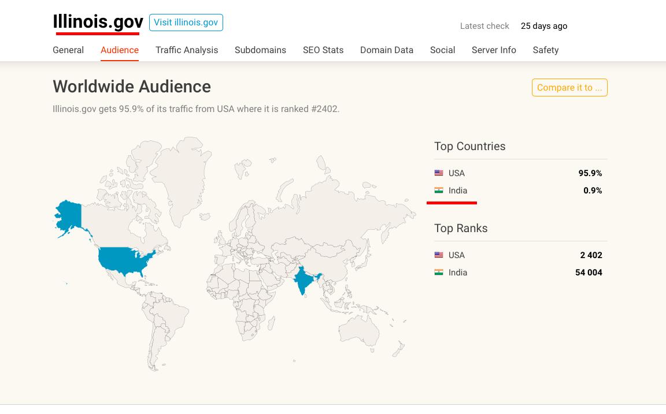The width and height of the screenshot is (666, 414).
Task: Click the 0.9% value for India
Action: 593,191
